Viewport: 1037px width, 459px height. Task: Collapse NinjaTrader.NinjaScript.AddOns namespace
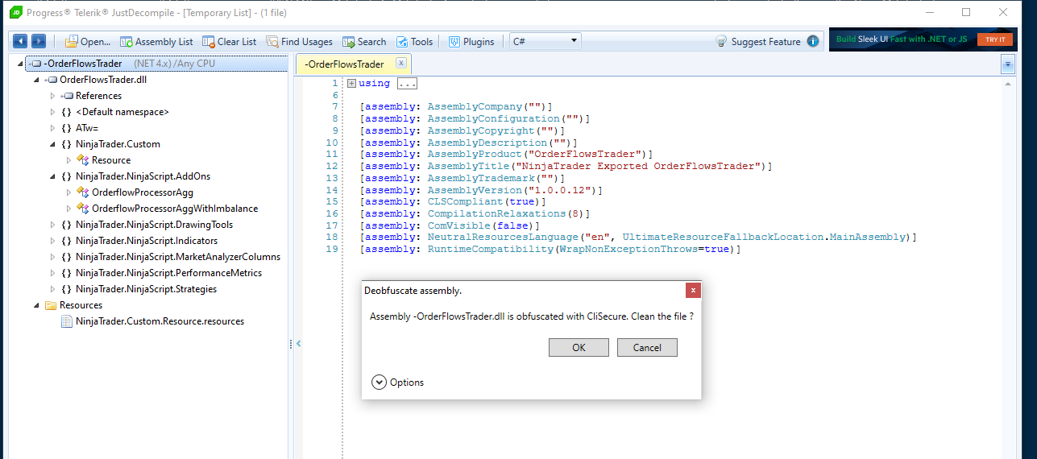pos(52,176)
